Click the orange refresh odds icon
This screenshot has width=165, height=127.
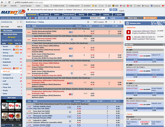[x=120, y=22]
